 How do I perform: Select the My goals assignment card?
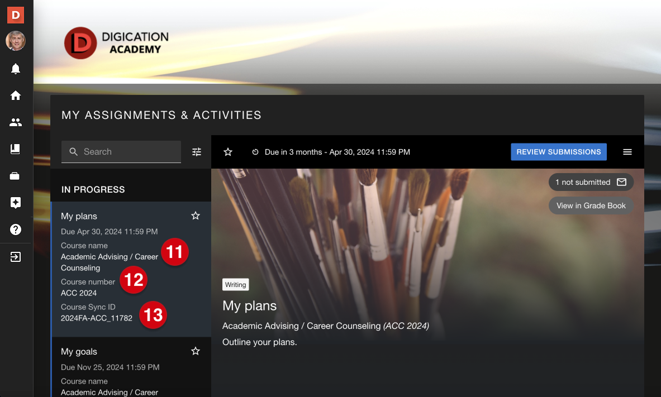pos(131,367)
